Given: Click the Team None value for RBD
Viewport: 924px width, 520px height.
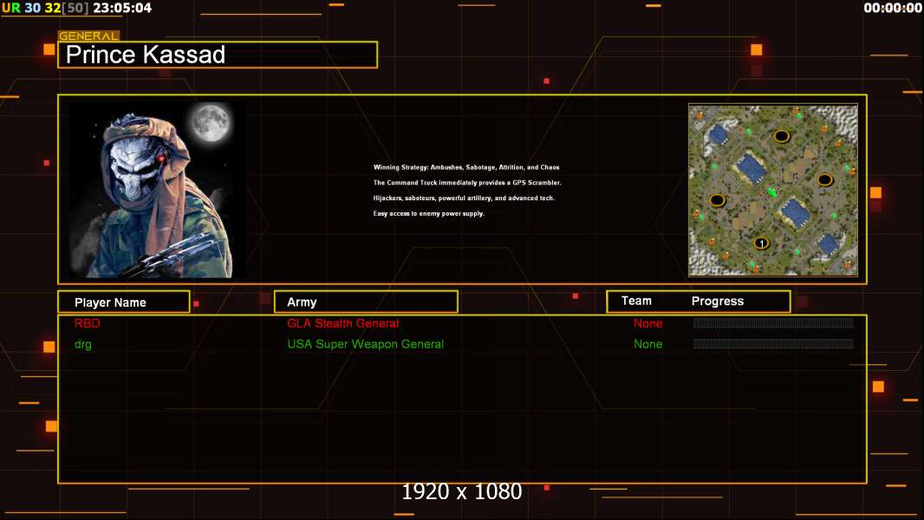Looking at the screenshot, I should [647, 323].
